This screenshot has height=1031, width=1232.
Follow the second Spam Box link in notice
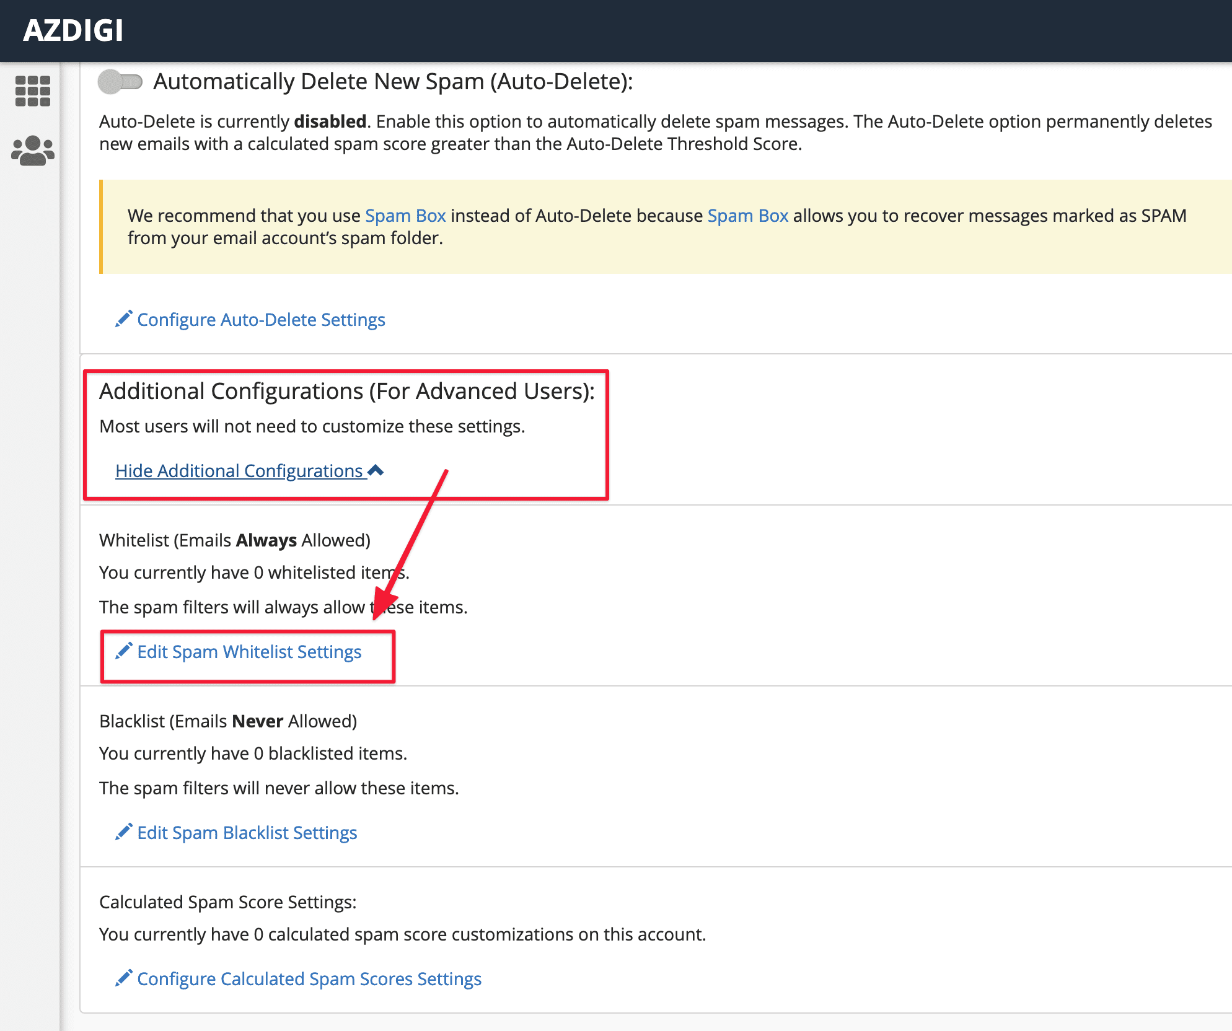(747, 216)
